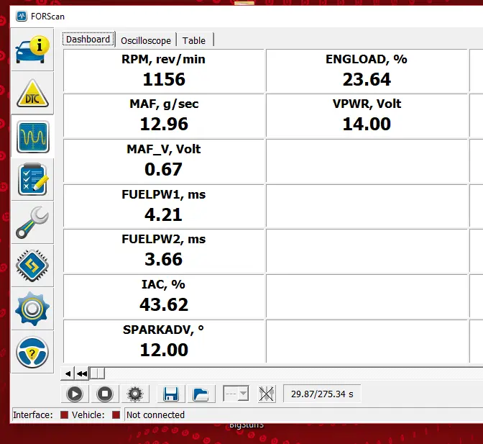Rewind timeline with double arrow button
483x444 pixels.
[82, 373]
